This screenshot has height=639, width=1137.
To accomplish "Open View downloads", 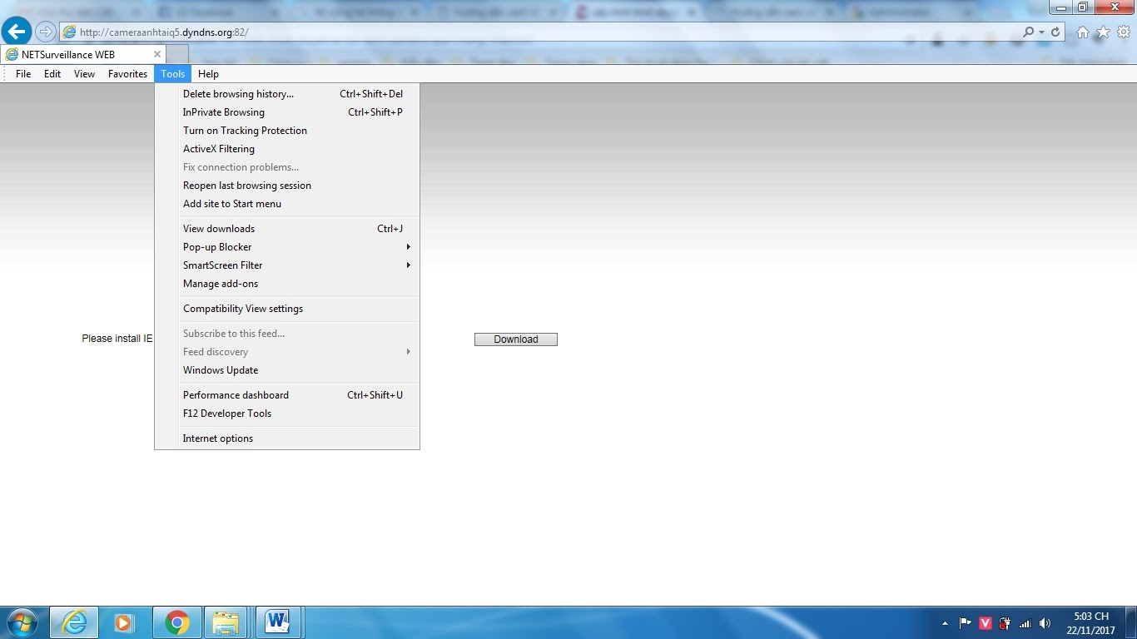I will pos(287,229).
